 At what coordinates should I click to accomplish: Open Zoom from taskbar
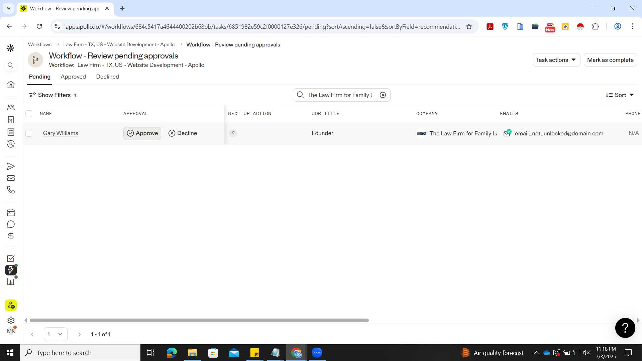[x=317, y=353]
